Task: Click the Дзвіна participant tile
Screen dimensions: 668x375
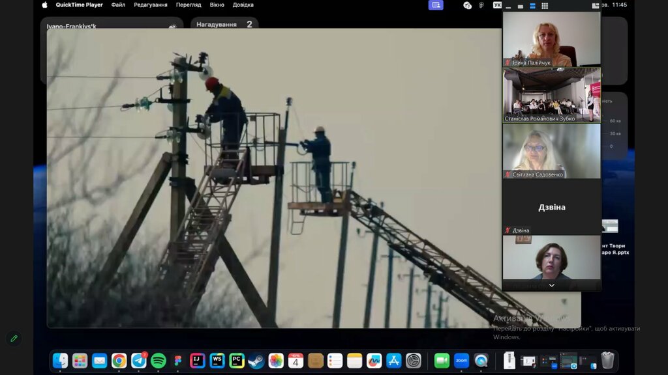Action: click(x=551, y=207)
